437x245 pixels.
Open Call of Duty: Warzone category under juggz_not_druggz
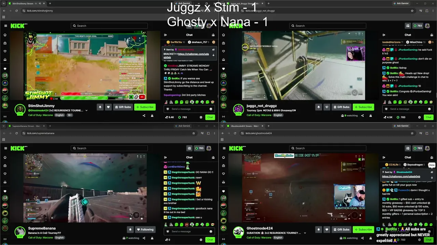259,115
